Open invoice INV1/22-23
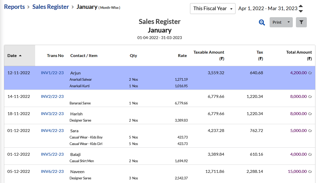This screenshot has width=317, height=183. 52,73
